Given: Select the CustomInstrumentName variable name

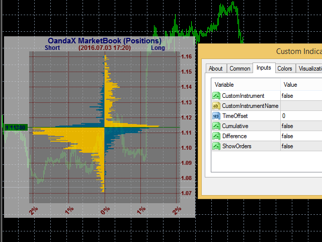Looking at the screenshot, I should [x=250, y=106].
